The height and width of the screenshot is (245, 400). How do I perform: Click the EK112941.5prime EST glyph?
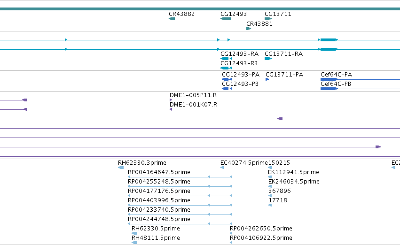point(270,177)
